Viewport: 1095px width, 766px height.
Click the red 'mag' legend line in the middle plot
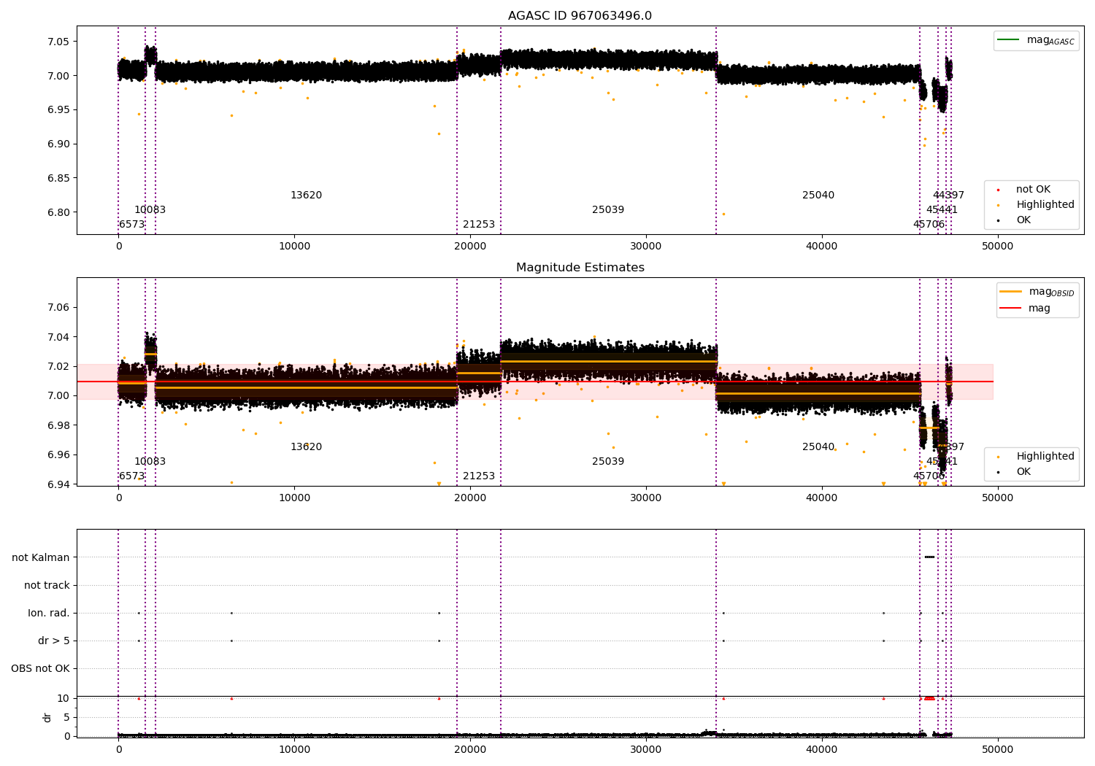tap(1010, 309)
